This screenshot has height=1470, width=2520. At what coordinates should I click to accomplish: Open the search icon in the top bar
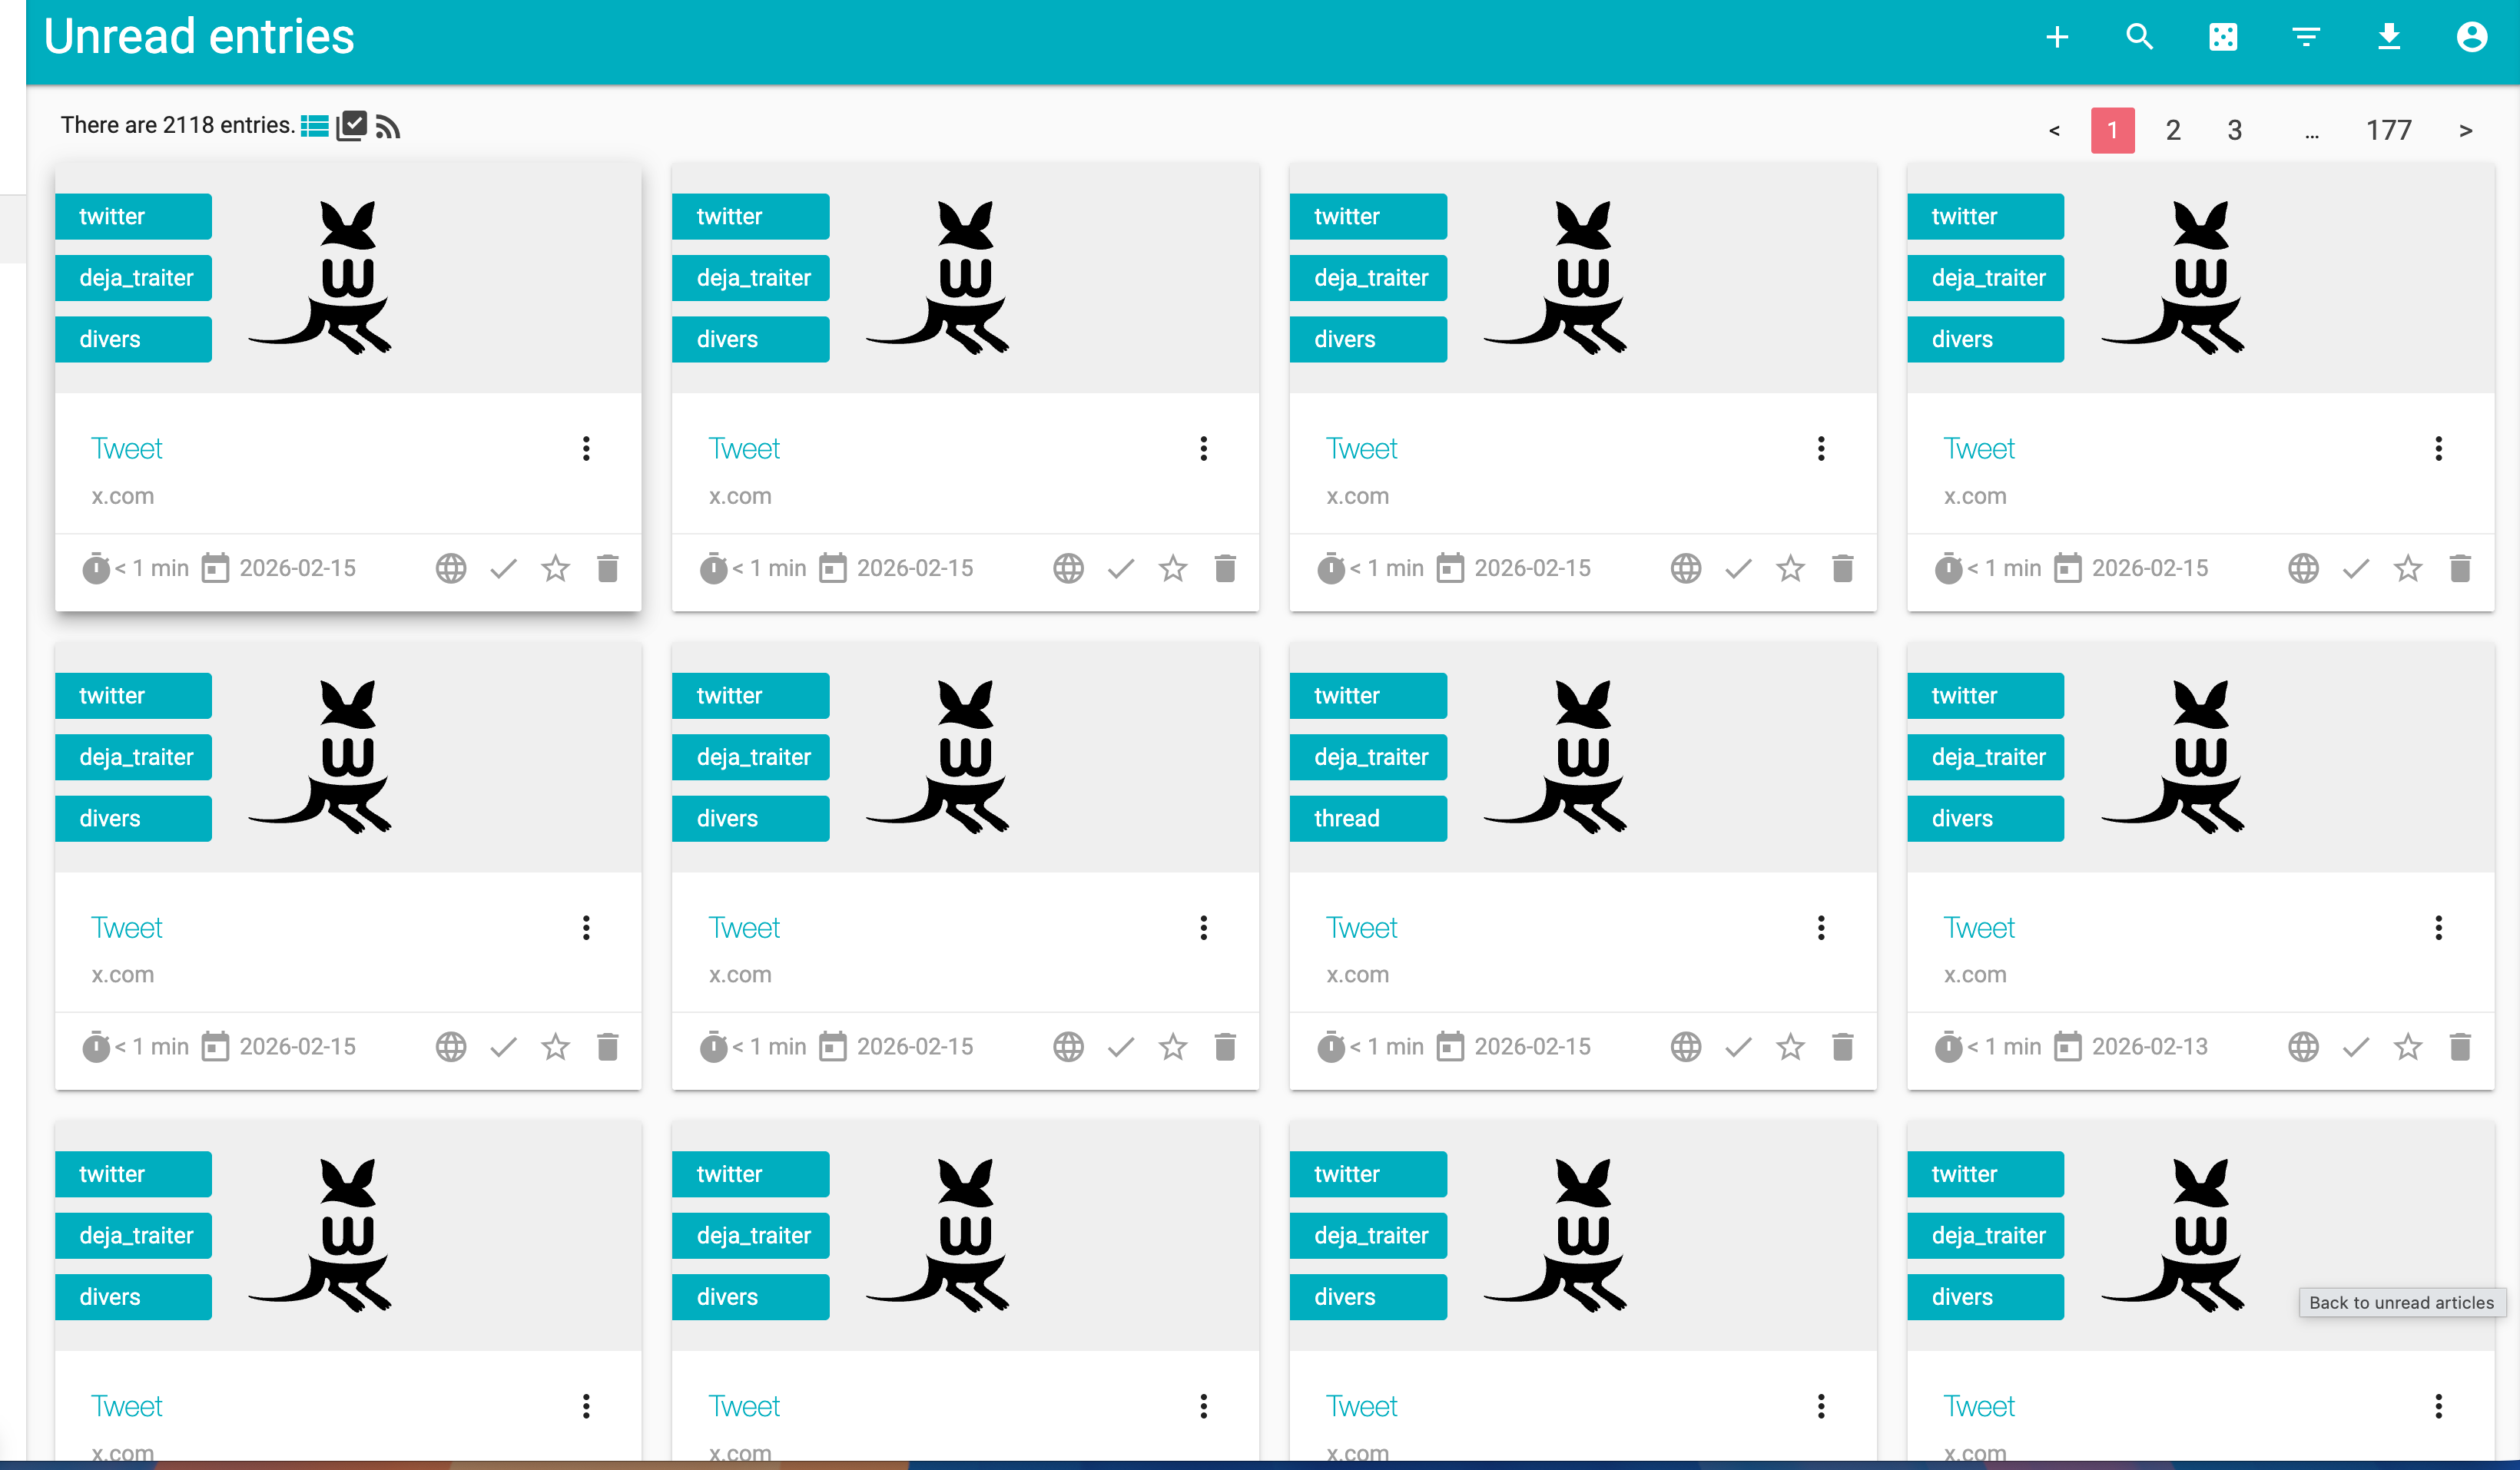tap(2139, 37)
